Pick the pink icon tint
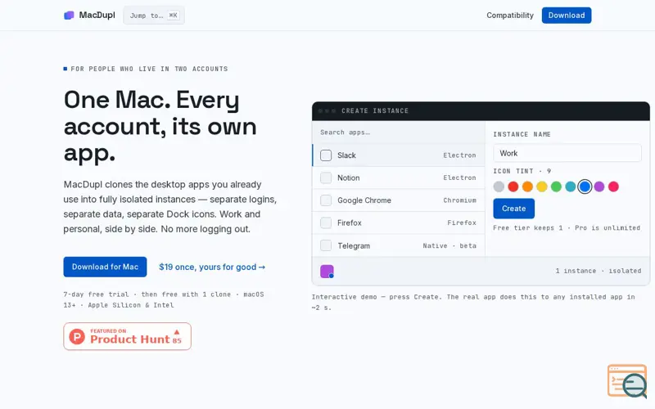Viewport: 655px width, 409px height. [613, 187]
